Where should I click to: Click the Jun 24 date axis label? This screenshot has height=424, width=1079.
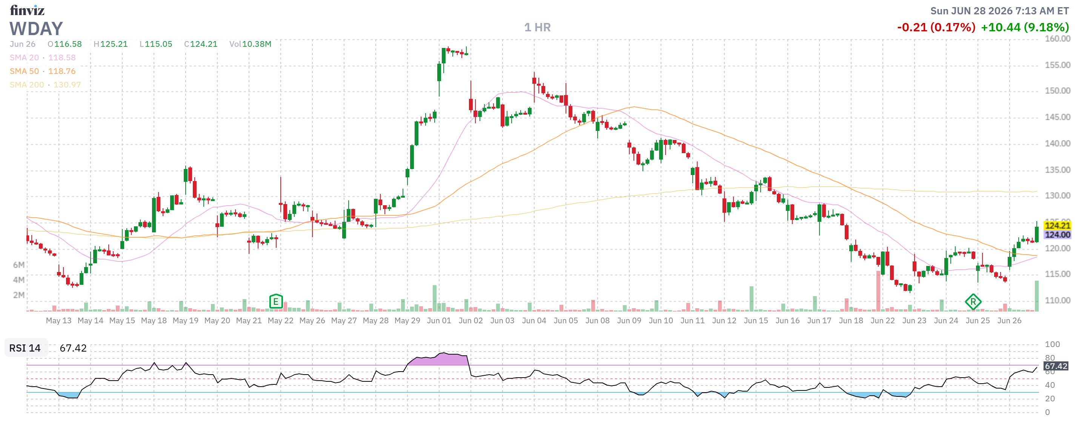click(x=946, y=321)
